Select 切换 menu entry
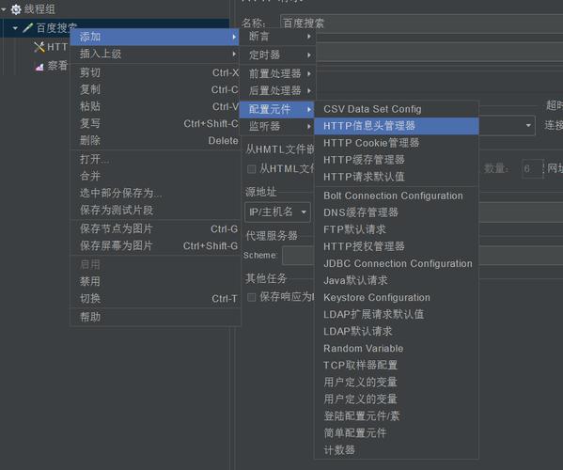The height and width of the screenshot is (470, 563). pyautogui.click(x=155, y=298)
